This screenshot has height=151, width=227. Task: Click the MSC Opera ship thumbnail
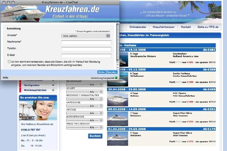[118, 99]
